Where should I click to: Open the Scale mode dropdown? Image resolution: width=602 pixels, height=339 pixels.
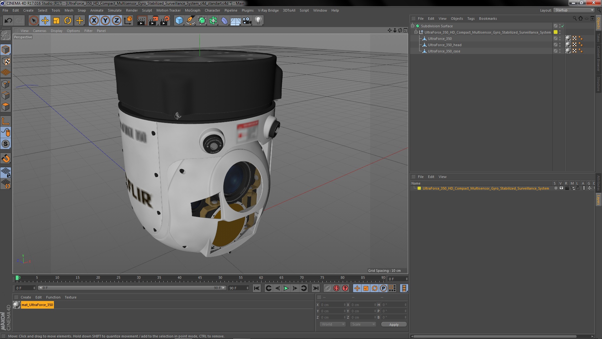pyautogui.click(x=363, y=324)
